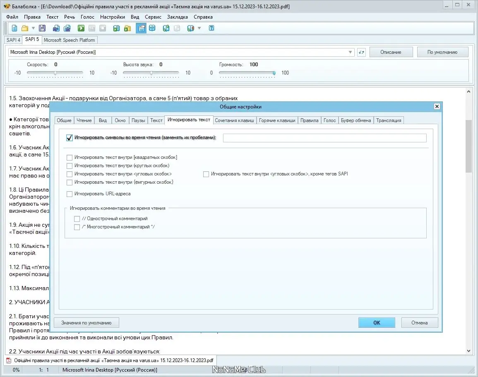This screenshot has width=478, height=377.
Task: Expand the Microsoft Irina Desktop voice dropdown
Action: coord(350,52)
